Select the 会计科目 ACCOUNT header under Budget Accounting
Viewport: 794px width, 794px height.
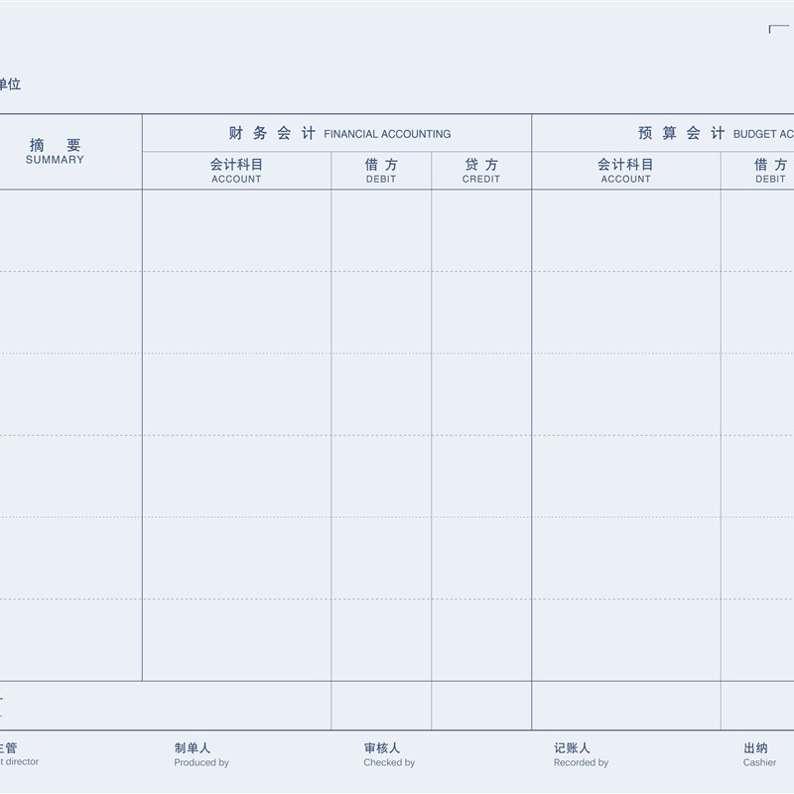625,171
